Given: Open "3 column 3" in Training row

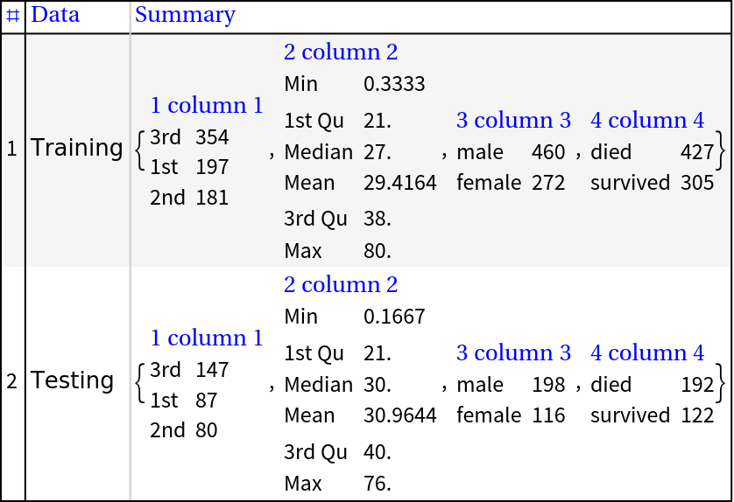Looking at the screenshot, I should 513,120.
